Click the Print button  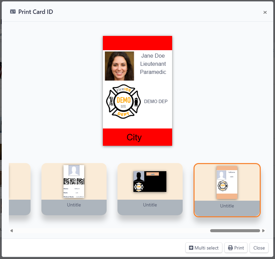(x=236, y=247)
